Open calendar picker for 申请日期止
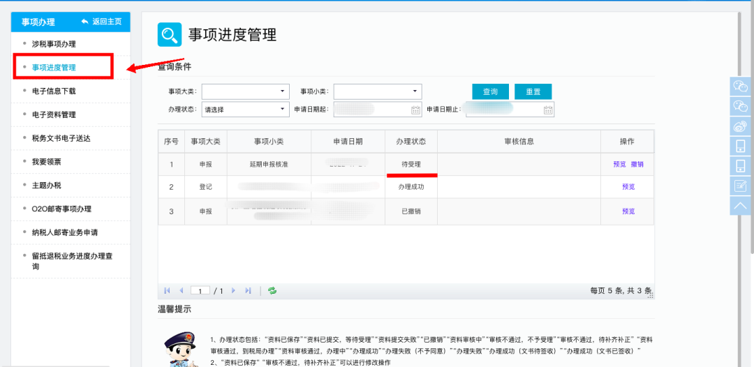The width and height of the screenshot is (754, 367). pyautogui.click(x=548, y=110)
